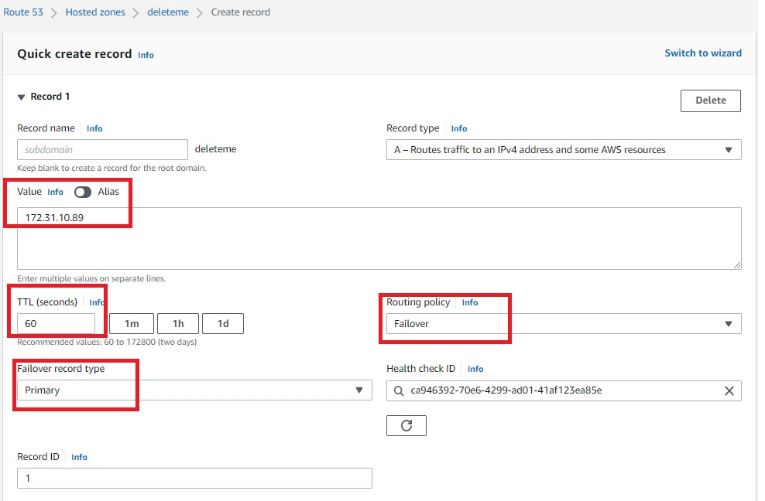Expand the Failover record type dropdown

[x=358, y=390]
